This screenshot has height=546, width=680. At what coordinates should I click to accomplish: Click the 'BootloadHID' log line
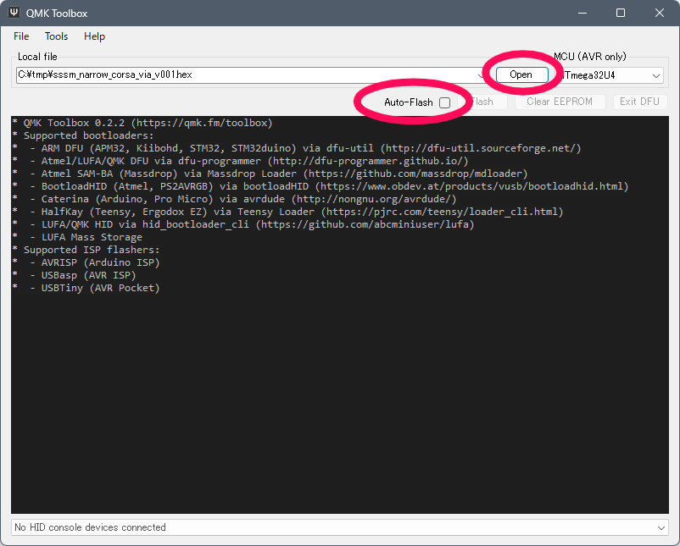320,186
